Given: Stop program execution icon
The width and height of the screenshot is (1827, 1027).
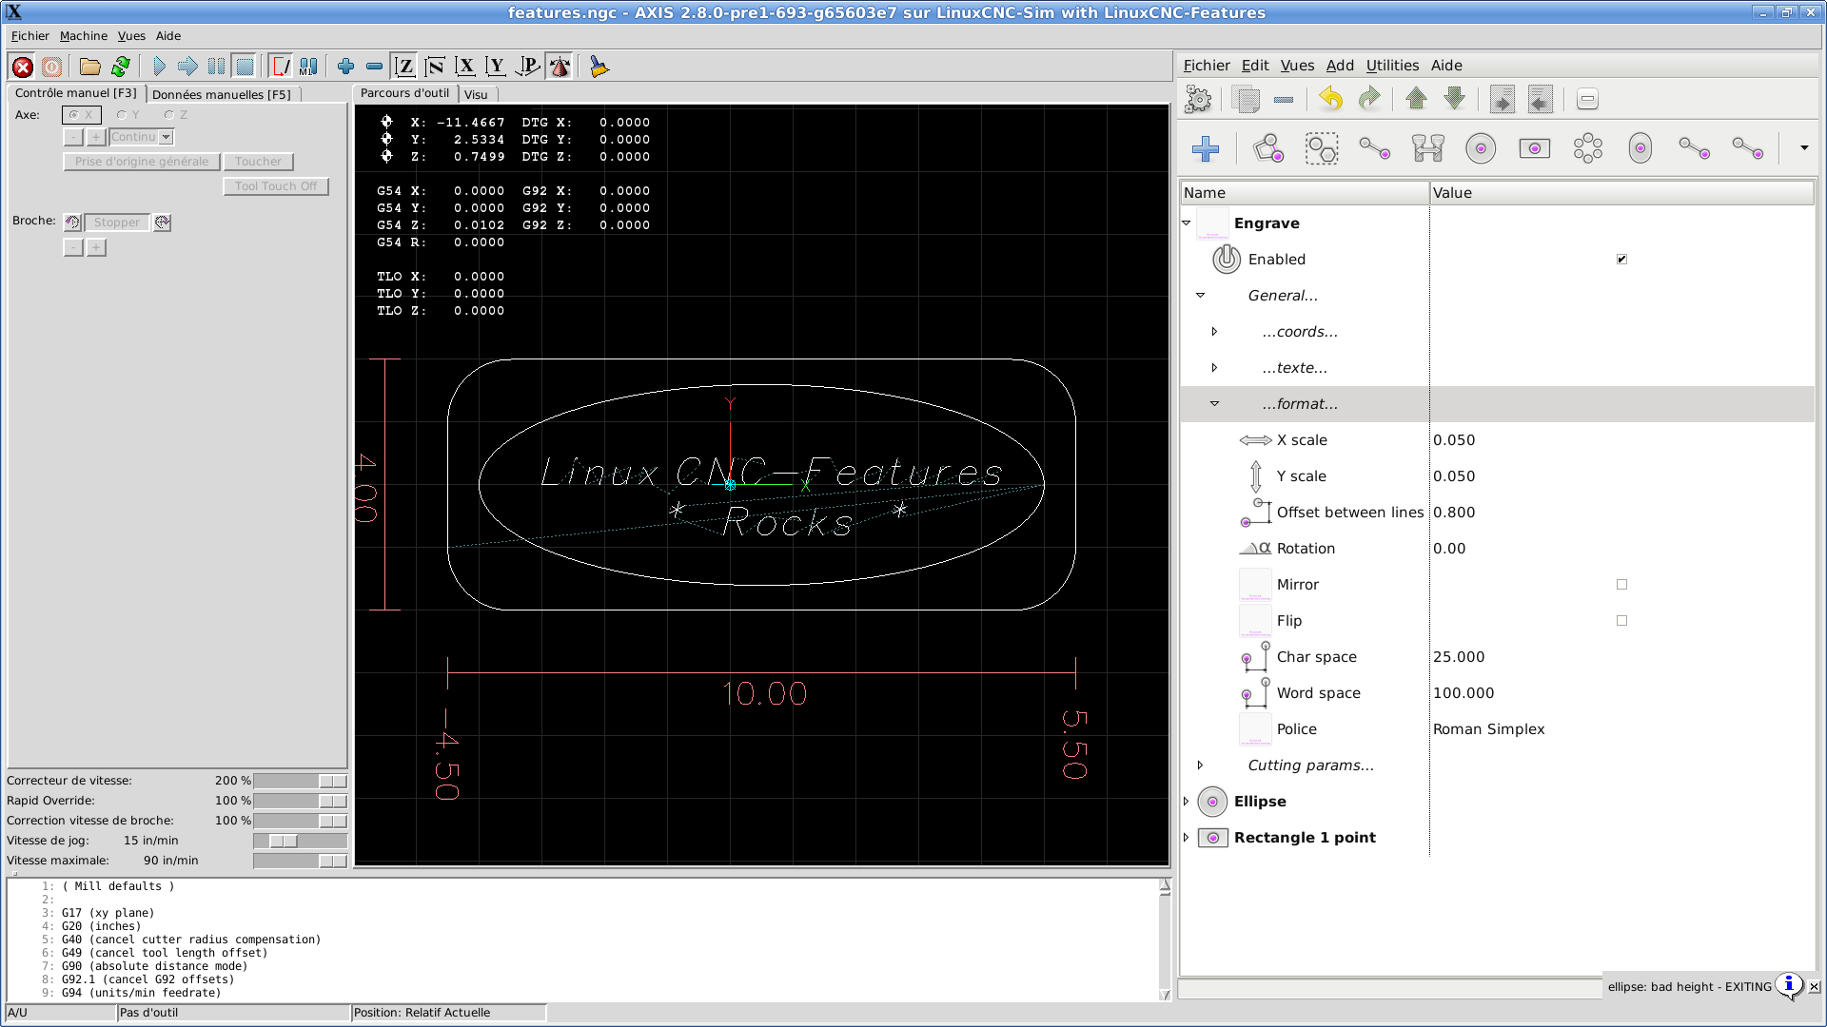Looking at the screenshot, I should click(245, 67).
